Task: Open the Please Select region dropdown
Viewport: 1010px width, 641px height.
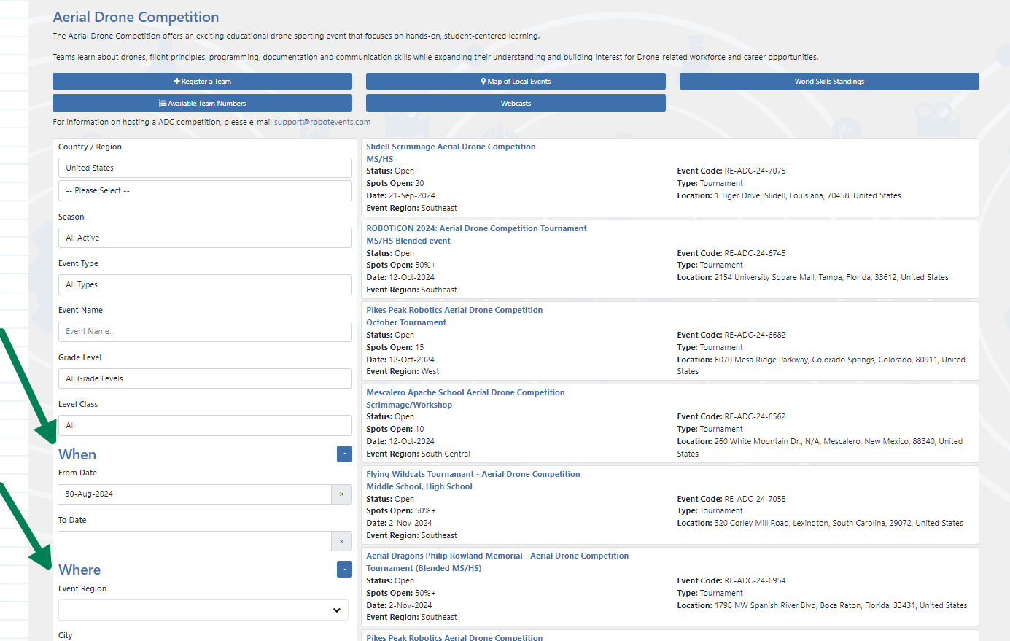Action: pos(205,190)
